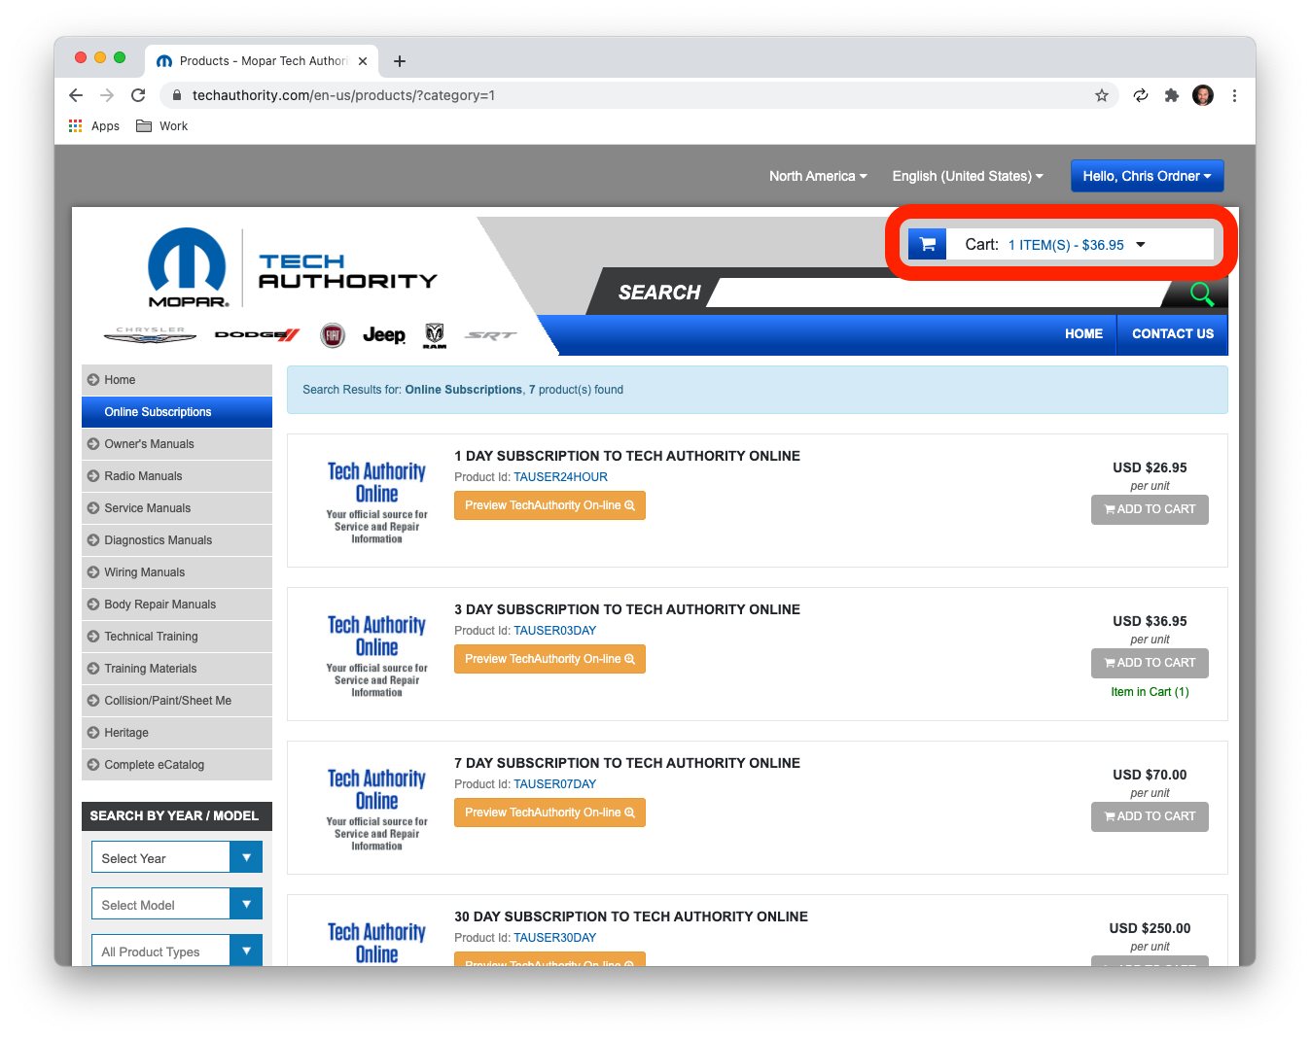The height and width of the screenshot is (1038, 1310).
Task: Click the browser Back arrow
Action: tap(76, 95)
